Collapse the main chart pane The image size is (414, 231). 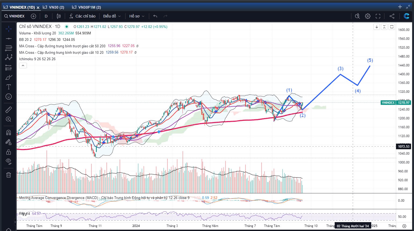point(384,27)
